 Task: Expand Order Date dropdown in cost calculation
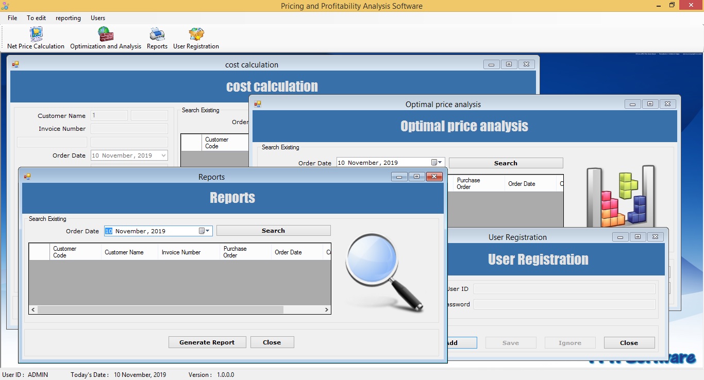[x=163, y=156]
